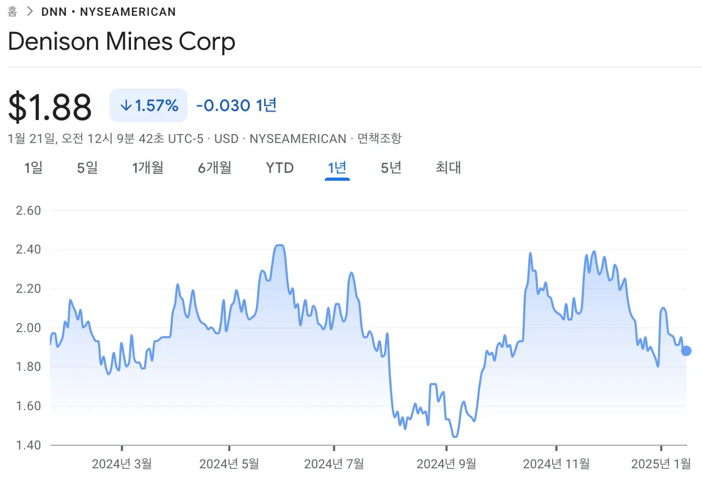Click the -0.030 1년 change text
702x484 pixels.
(x=236, y=105)
